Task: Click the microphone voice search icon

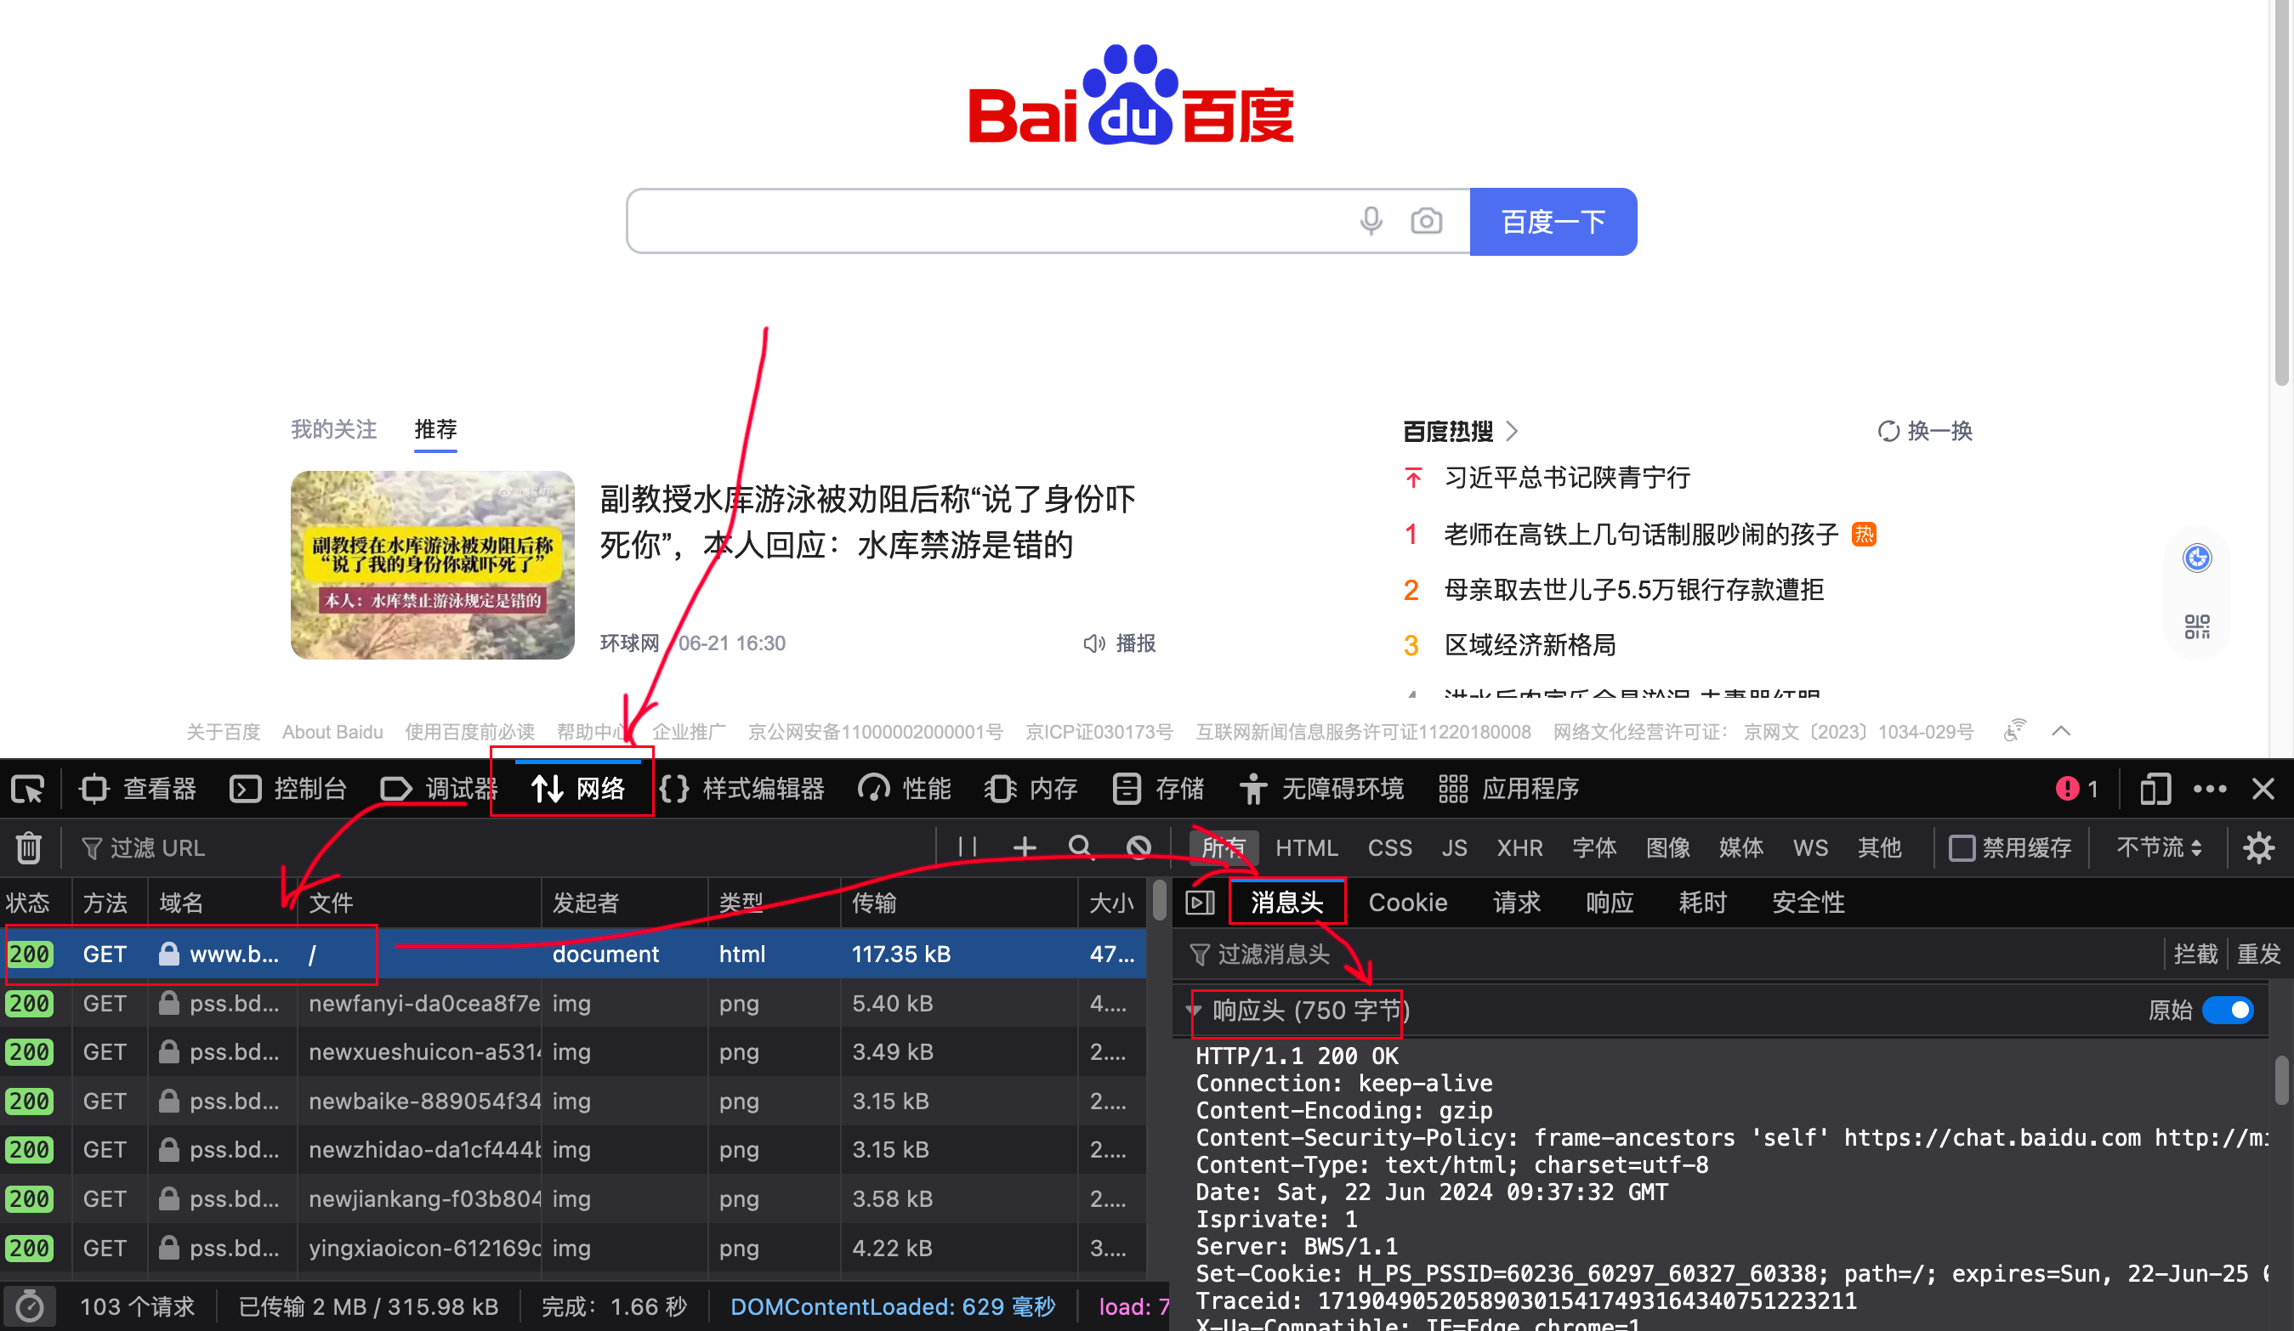Action: [x=1371, y=221]
